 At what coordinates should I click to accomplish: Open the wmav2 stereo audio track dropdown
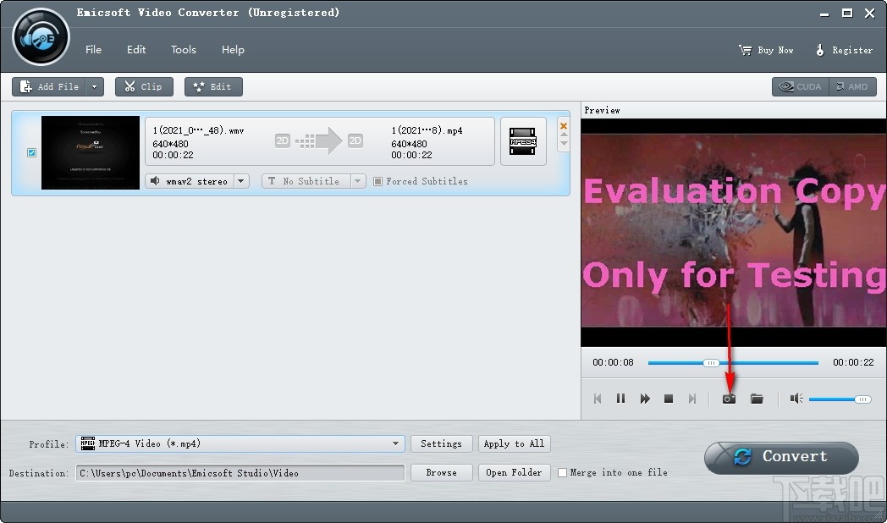coord(240,181)
